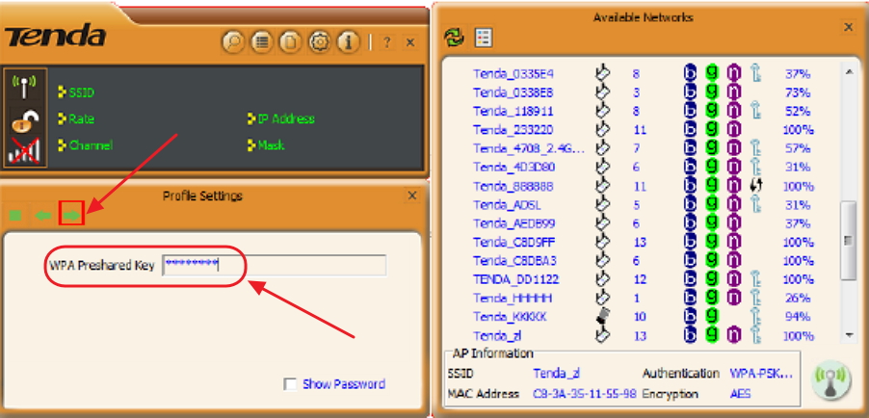This screenshot has height=418, width=869.
Task: Select network Tenda_AEDB99
Action: [x=514, y=223]
